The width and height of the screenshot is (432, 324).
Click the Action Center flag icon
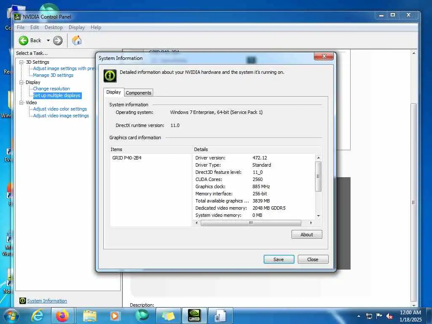[379, 316]
